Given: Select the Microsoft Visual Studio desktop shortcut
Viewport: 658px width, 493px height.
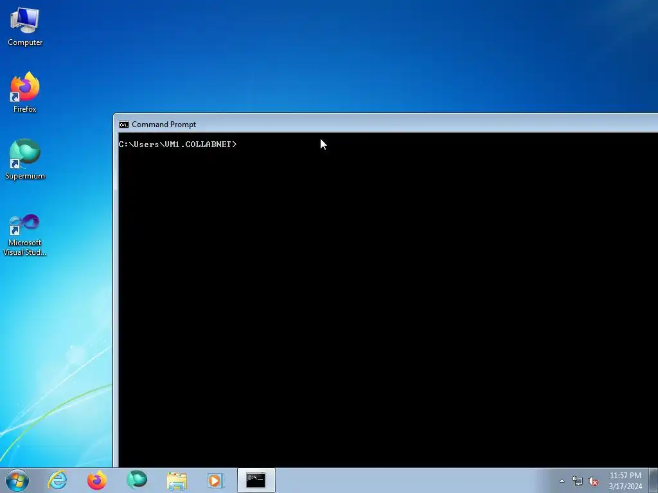Looking at the screenshot, I should click(25, 235).
